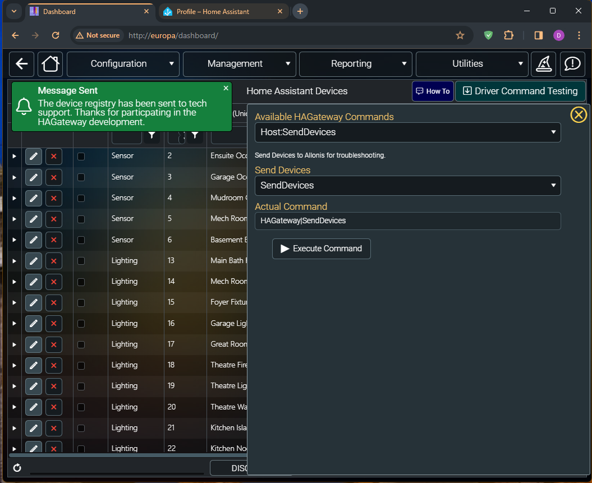Screen dimensions: 592x483
Task: Expand the Sensor row 2 details
Action: (15, 156)
